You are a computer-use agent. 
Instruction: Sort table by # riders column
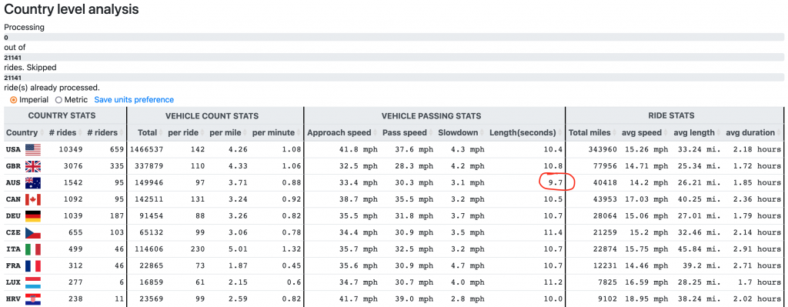point(105,132)
